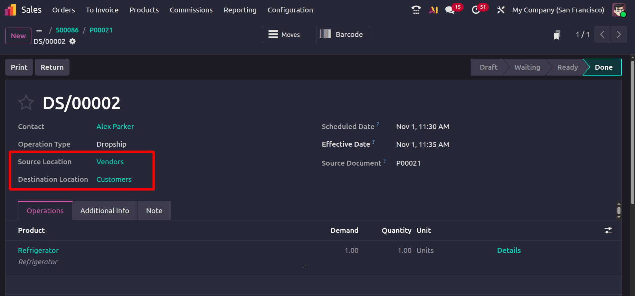Select the Draft status stage
This screenshot has height=296, width=635.
(x=489, y=67)
